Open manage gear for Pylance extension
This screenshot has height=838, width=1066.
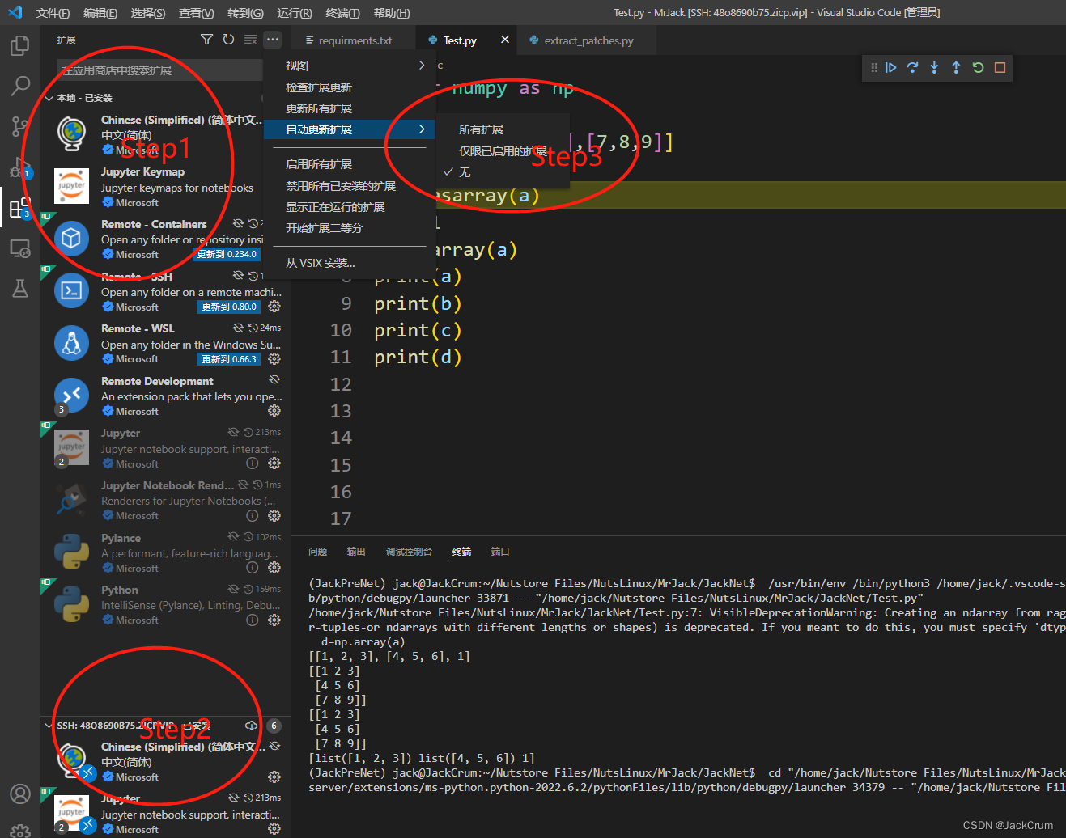click(274, 568)
